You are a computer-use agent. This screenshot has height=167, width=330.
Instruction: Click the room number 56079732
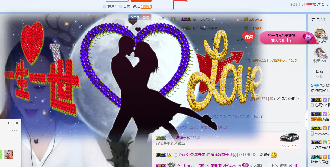(289, 146)
